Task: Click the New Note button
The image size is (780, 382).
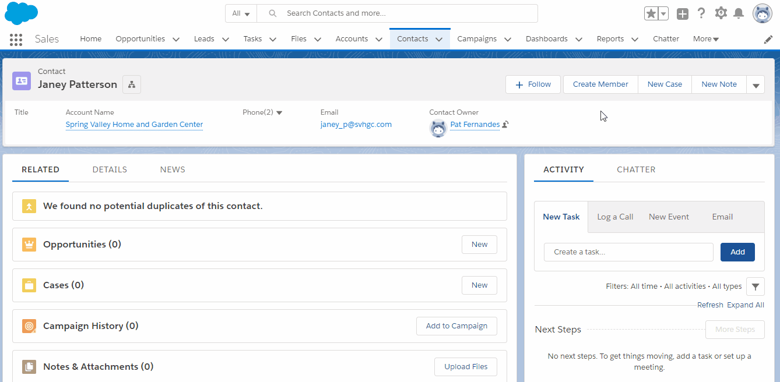Action: pyautogui.click(x=719, y=84)
